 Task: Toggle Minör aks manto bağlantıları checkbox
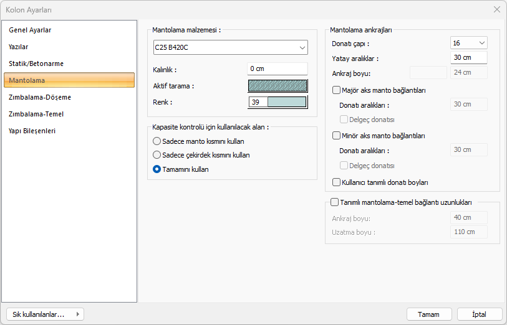pyautogui.click(x=337, y=135)
